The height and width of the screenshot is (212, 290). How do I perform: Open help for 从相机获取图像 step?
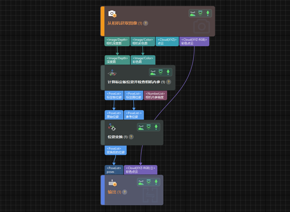click(x=146, y=23)
